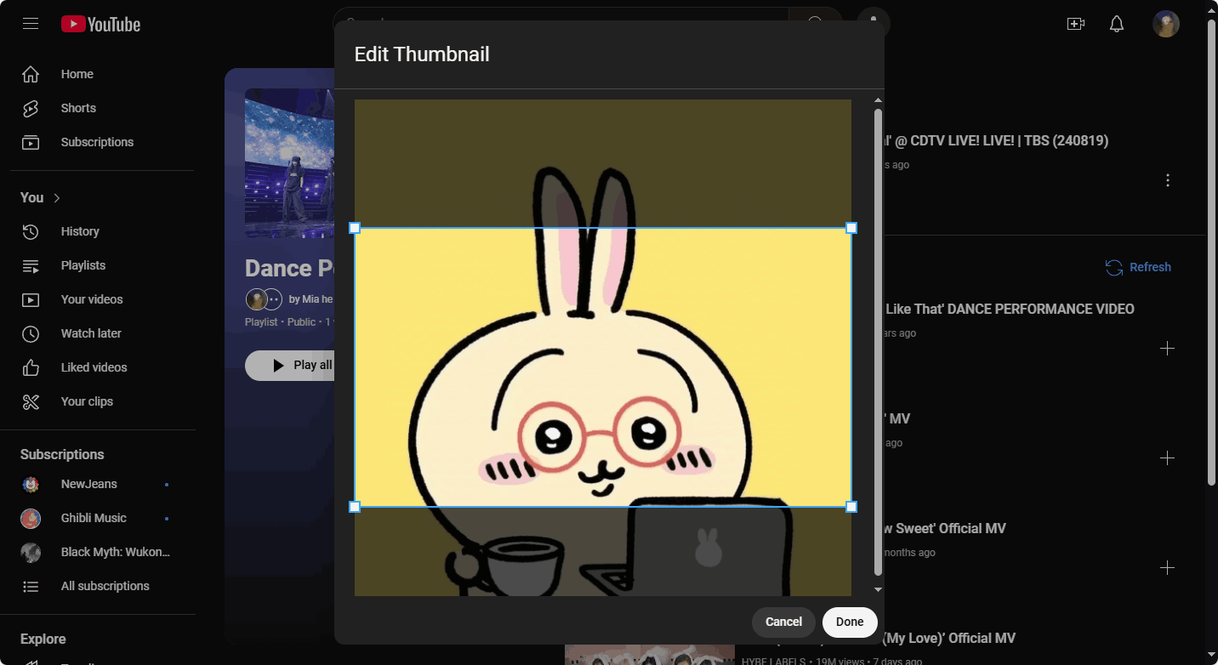1218x665 pixels.
Task: Click bottom-right crop handle
Action: 851,507
